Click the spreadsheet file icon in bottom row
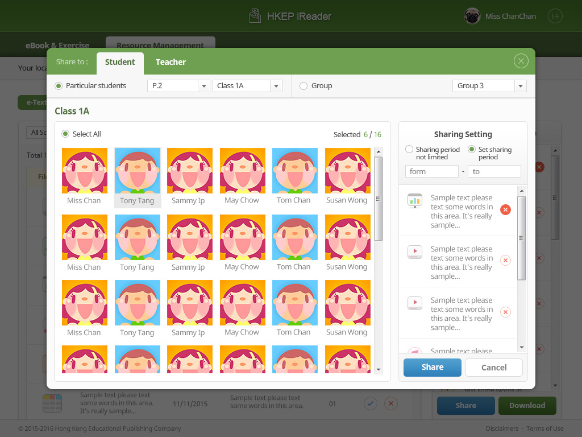Screen dimensions: 582x437 (52, 403)
